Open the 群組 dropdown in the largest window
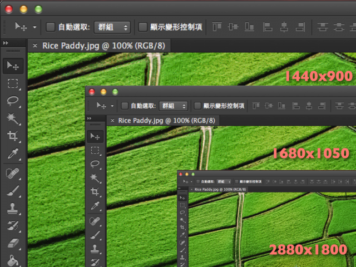 pyautogui.click(x=112, y=27)
